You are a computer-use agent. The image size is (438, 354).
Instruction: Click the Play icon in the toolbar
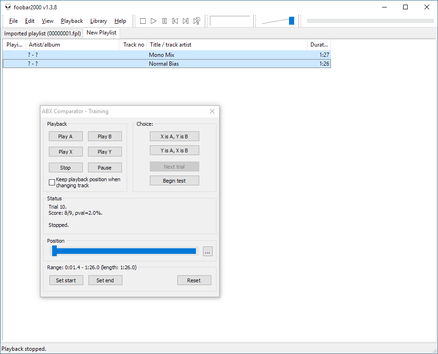tap(153, 21)
